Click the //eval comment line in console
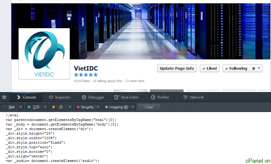The height and width of the screenshot is (164, 271). pos(12,115)
